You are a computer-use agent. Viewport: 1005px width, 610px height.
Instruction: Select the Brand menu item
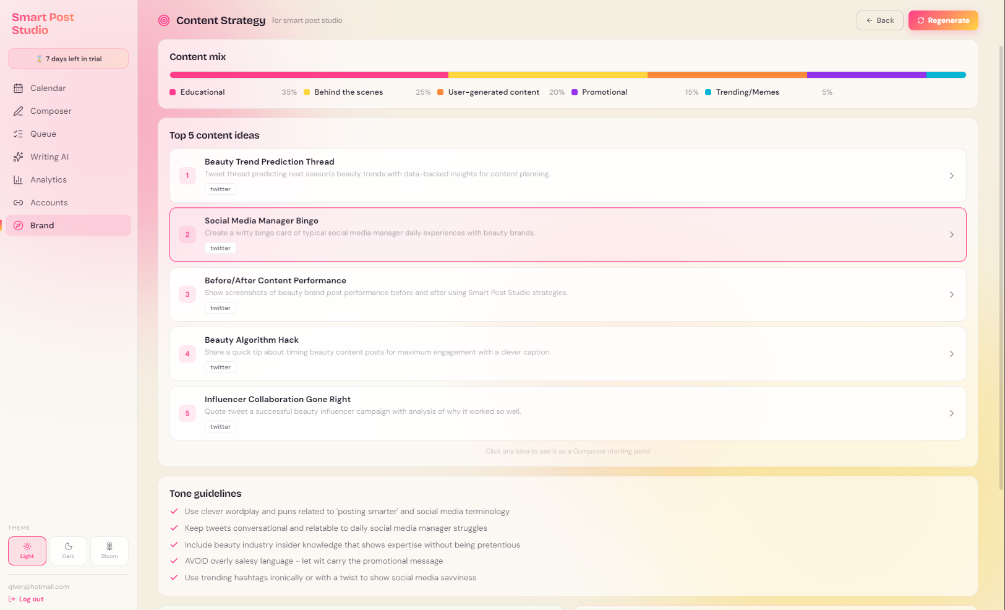(x=68, y=226)
